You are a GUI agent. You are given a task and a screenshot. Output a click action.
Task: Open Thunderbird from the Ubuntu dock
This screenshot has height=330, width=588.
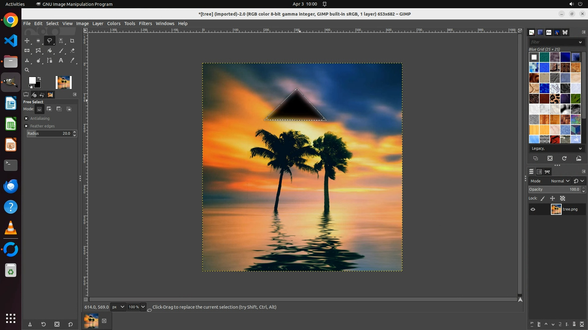(x=11, y=186)
